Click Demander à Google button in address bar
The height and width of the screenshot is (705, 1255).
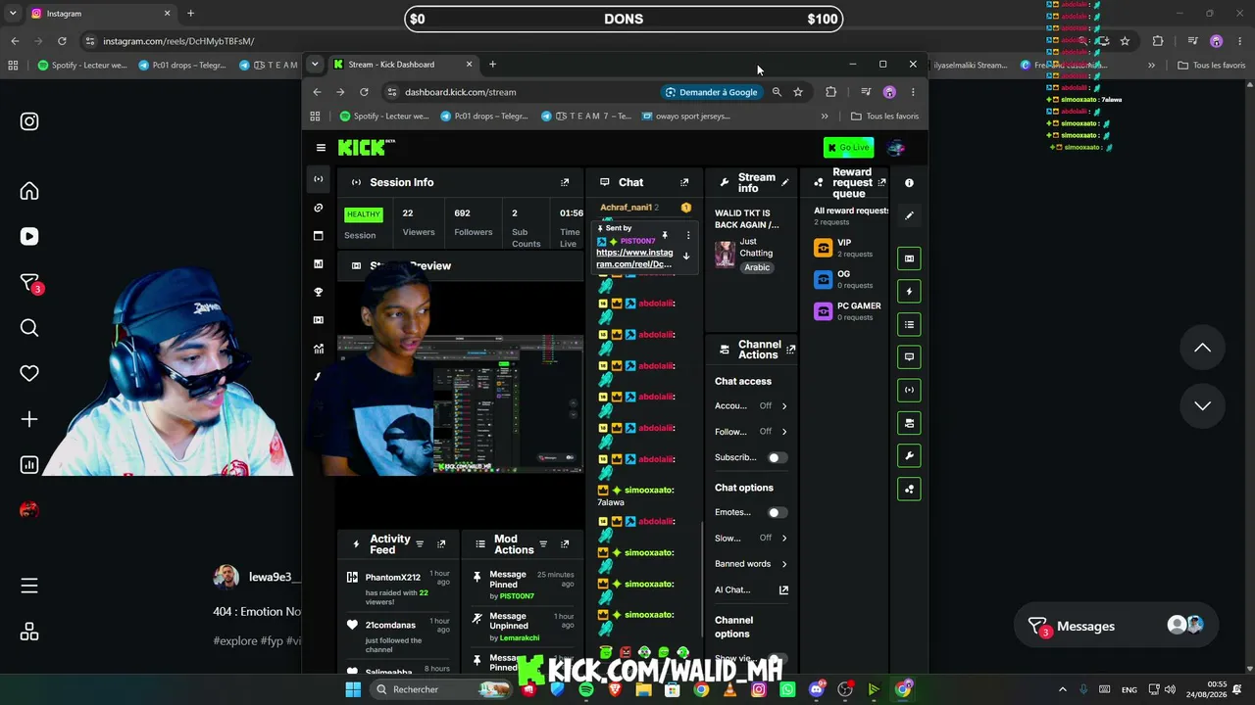tap(713, 92)
